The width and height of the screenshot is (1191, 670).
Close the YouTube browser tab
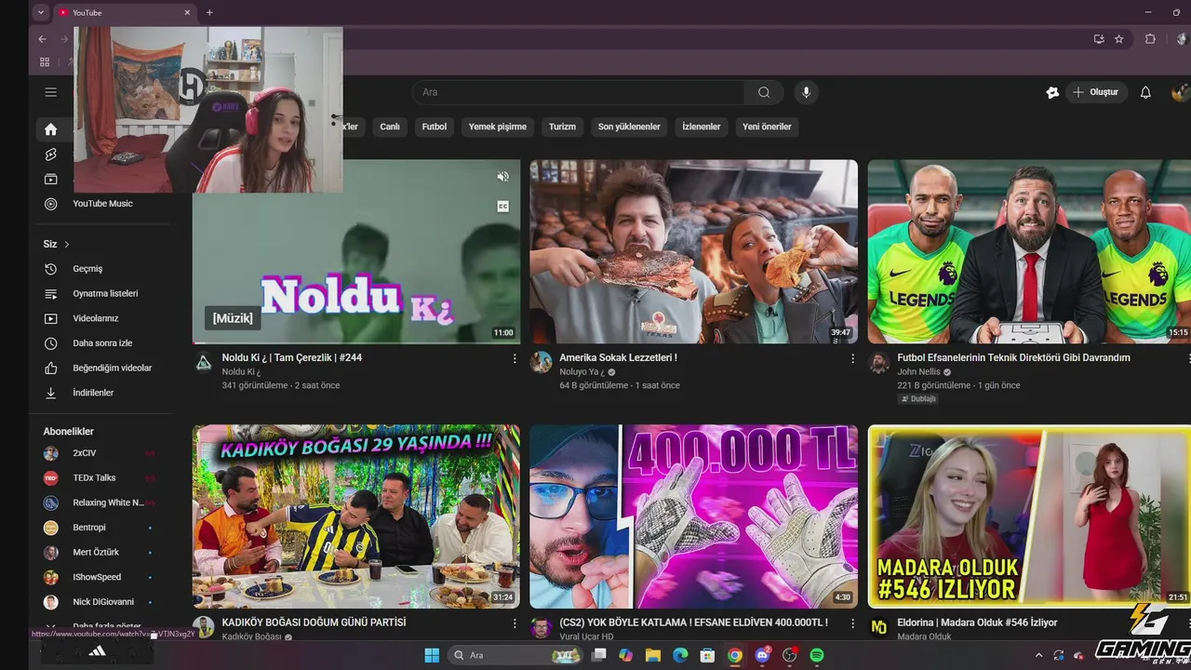pos(187,12)
